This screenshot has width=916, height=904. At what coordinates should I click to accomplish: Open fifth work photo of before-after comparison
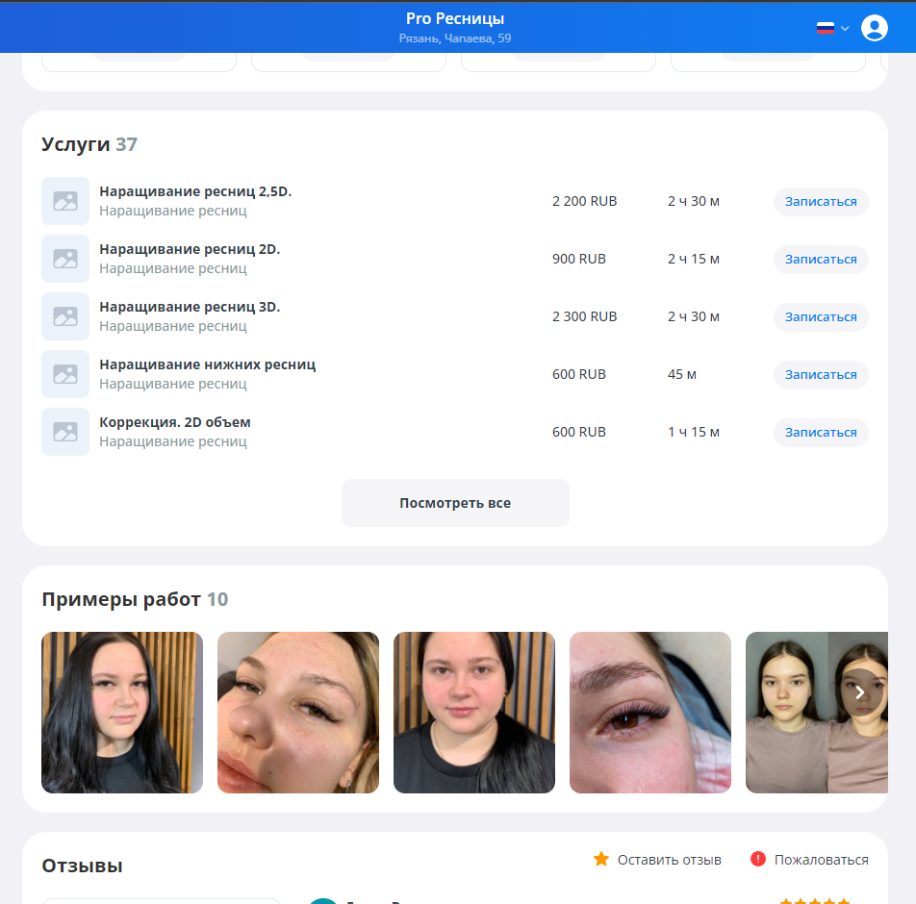pos(817,713)
